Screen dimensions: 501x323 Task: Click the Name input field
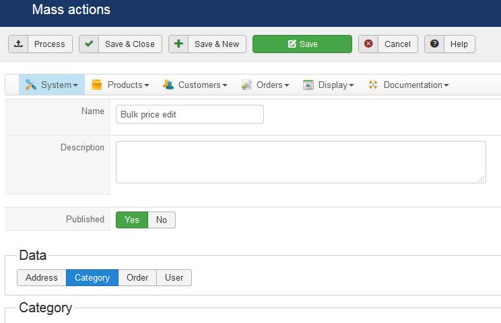pyautogui.click(x=189, y=114)
